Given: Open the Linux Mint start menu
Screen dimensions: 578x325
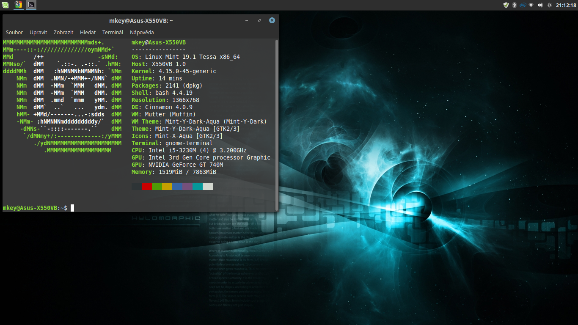Looking at the screenshot, I should pyautogui.click(x=6, y=5).
